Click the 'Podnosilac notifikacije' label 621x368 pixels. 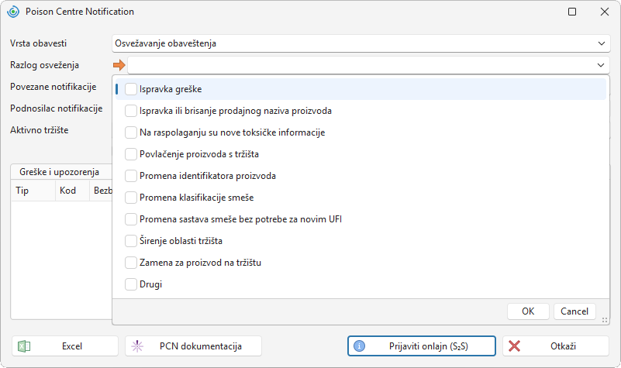coord(57,108)
